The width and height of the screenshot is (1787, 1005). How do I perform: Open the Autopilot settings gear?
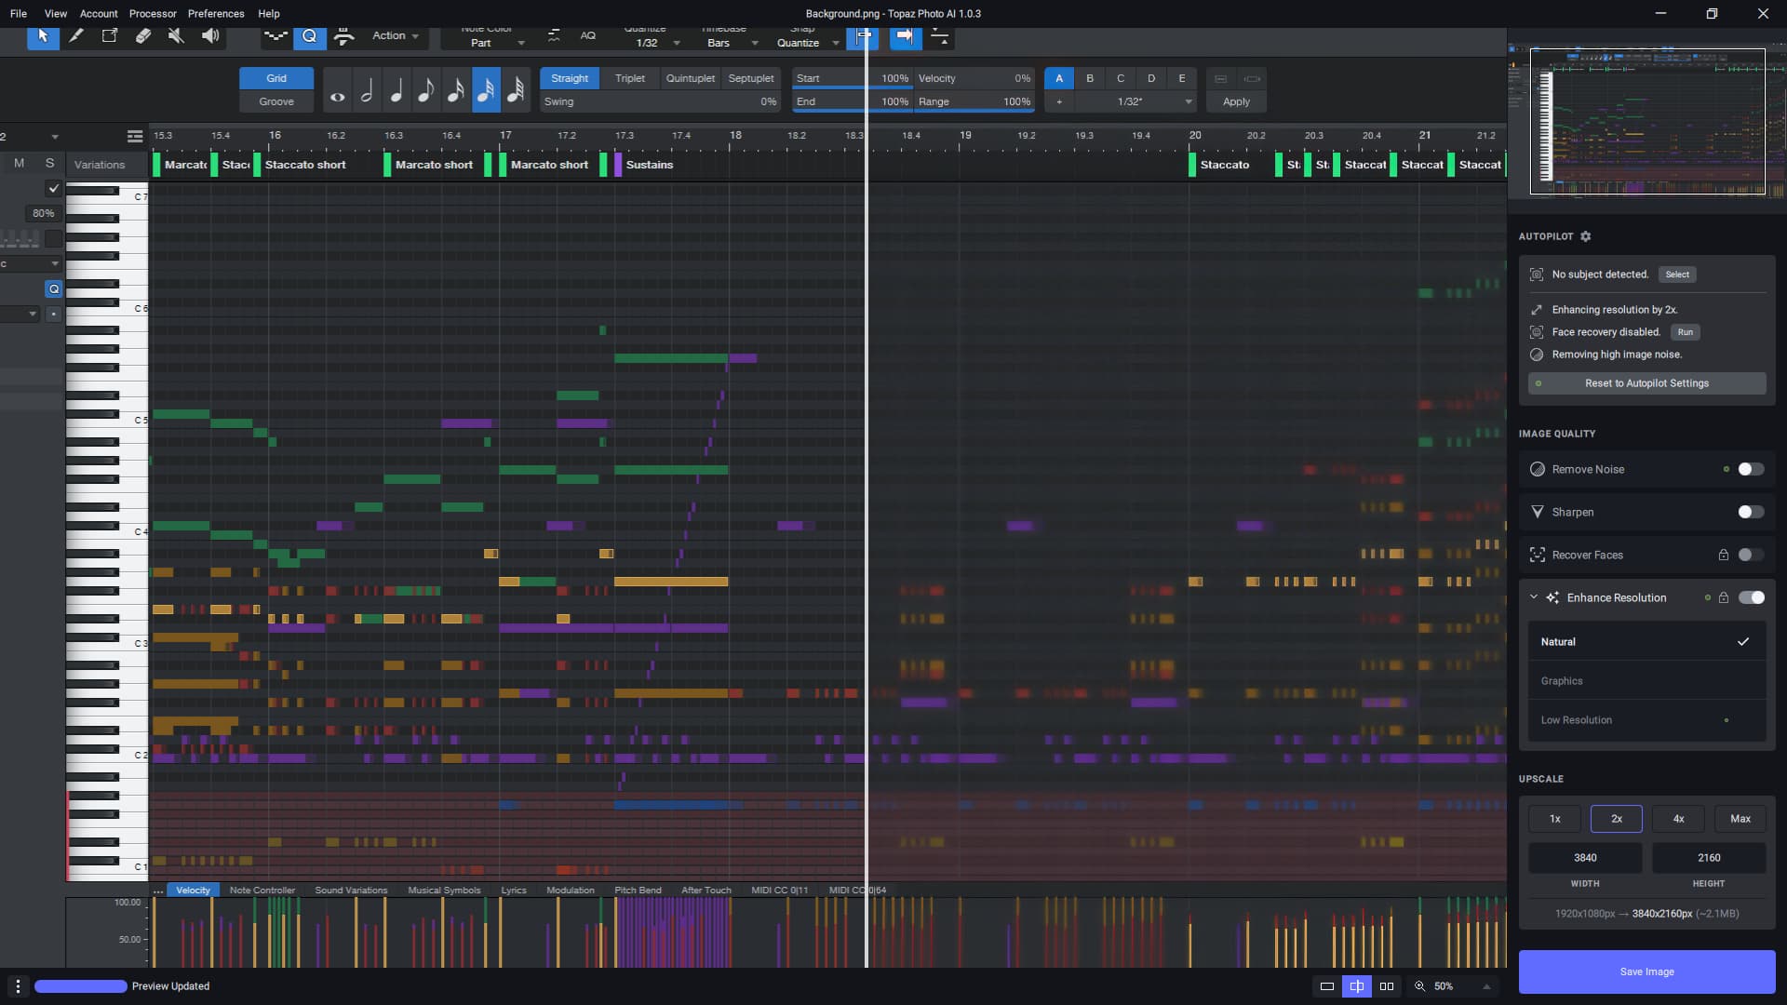coord(1586,236)
